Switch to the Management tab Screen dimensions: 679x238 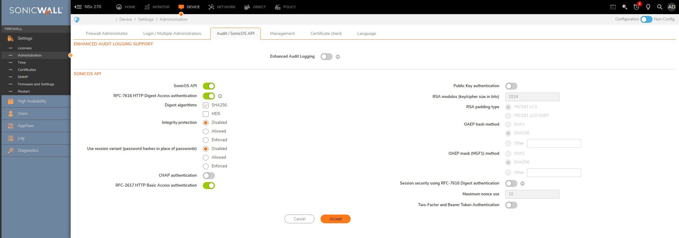(282, 34)
